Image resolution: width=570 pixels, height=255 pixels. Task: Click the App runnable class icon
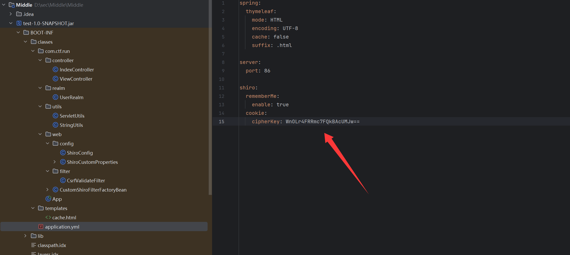click(x=48, y=199)
